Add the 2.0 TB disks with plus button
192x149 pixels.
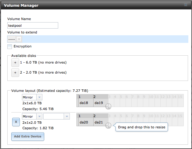click(x=15, y=73)
